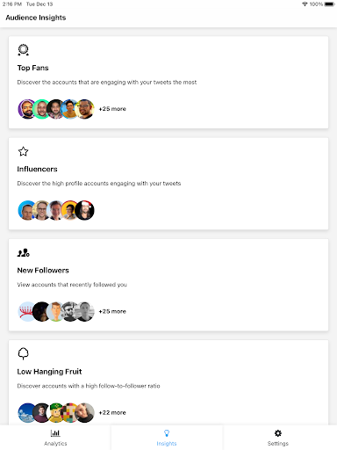Open the Influencers card title

pyautogui.click(x=37, y=169)
